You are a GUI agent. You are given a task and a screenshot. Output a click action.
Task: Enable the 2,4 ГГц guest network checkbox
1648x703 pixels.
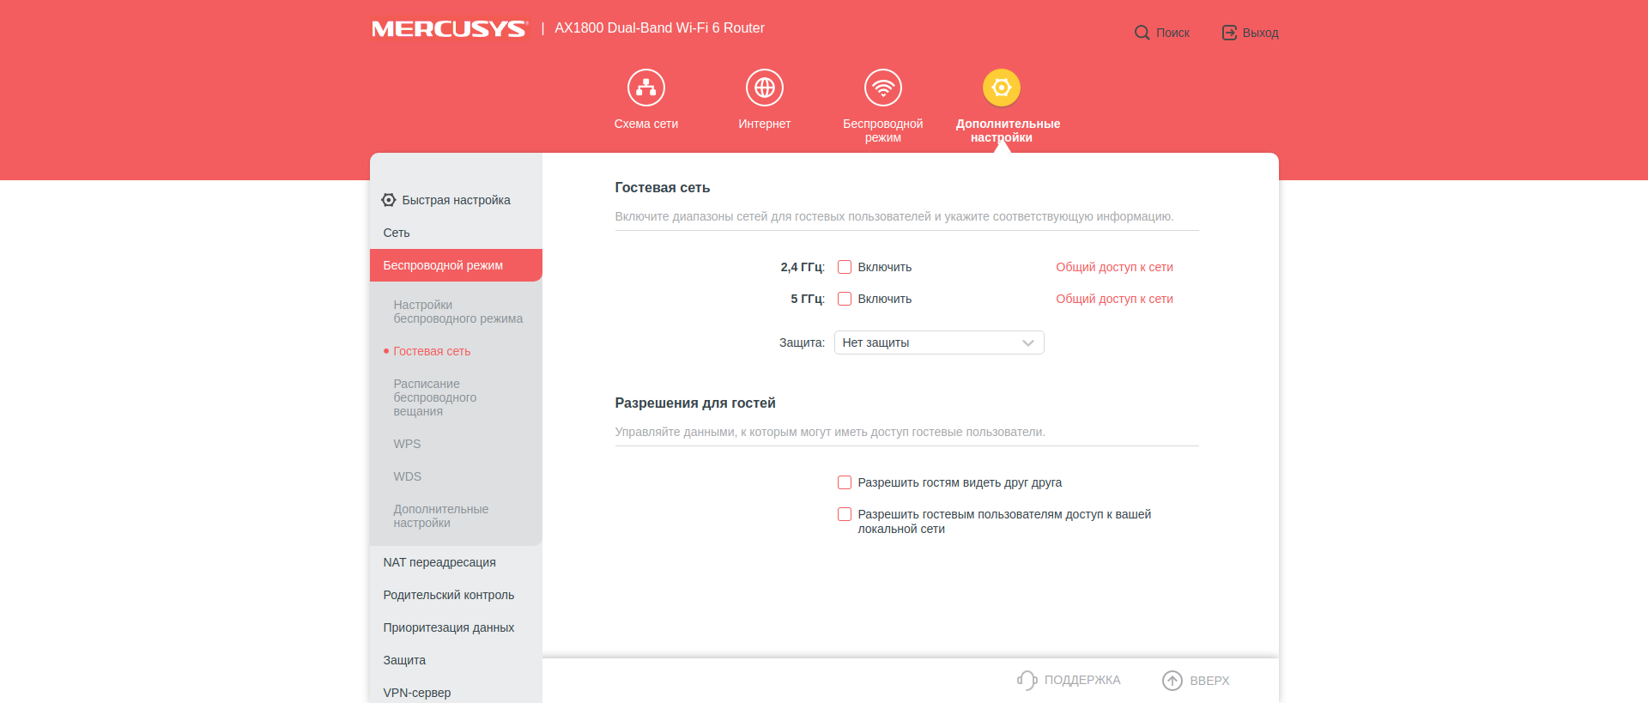point(845,267)
